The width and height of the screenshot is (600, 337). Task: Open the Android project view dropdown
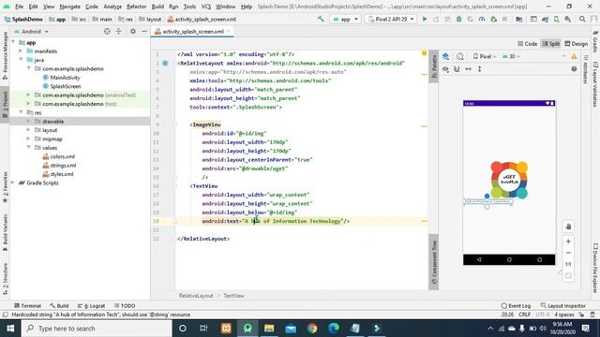pyautogui.click(x=31, y=31)
